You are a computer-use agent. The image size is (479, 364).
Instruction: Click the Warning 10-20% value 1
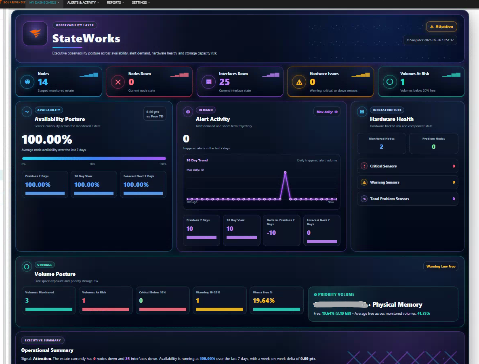pyautogui.click(x=197, y=301)
